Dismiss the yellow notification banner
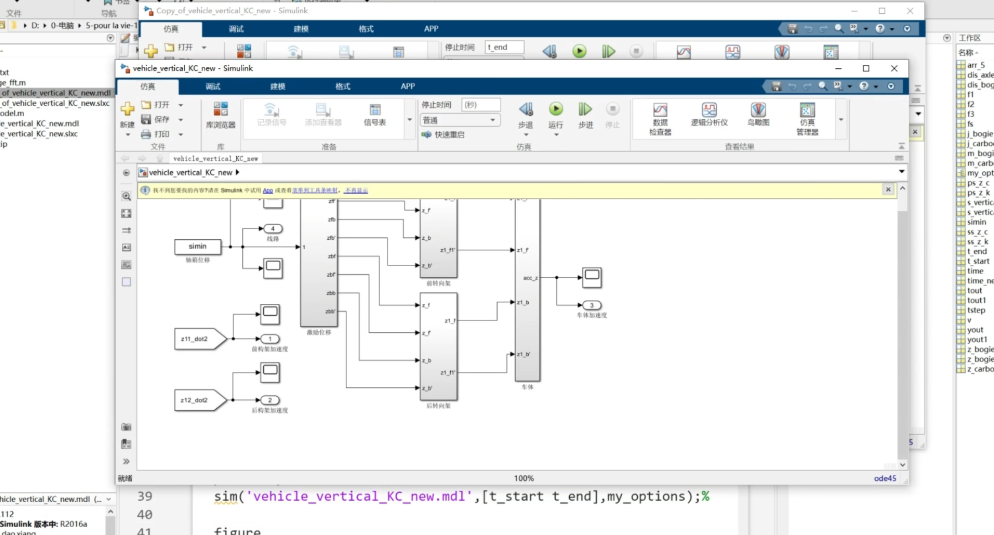994x535 pixels. (888, 189)
